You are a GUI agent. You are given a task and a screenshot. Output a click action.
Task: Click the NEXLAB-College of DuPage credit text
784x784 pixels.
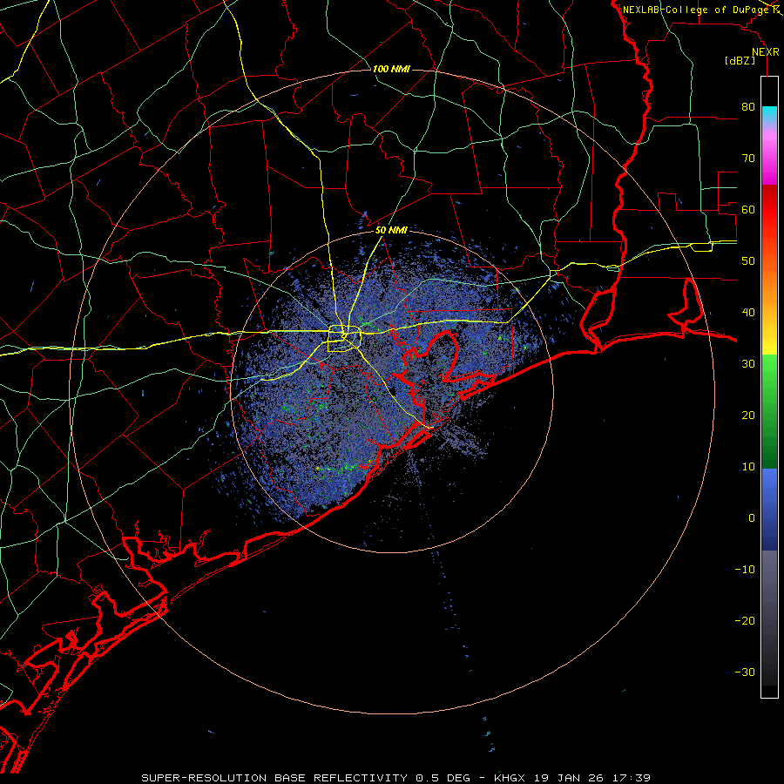point(698,10)
